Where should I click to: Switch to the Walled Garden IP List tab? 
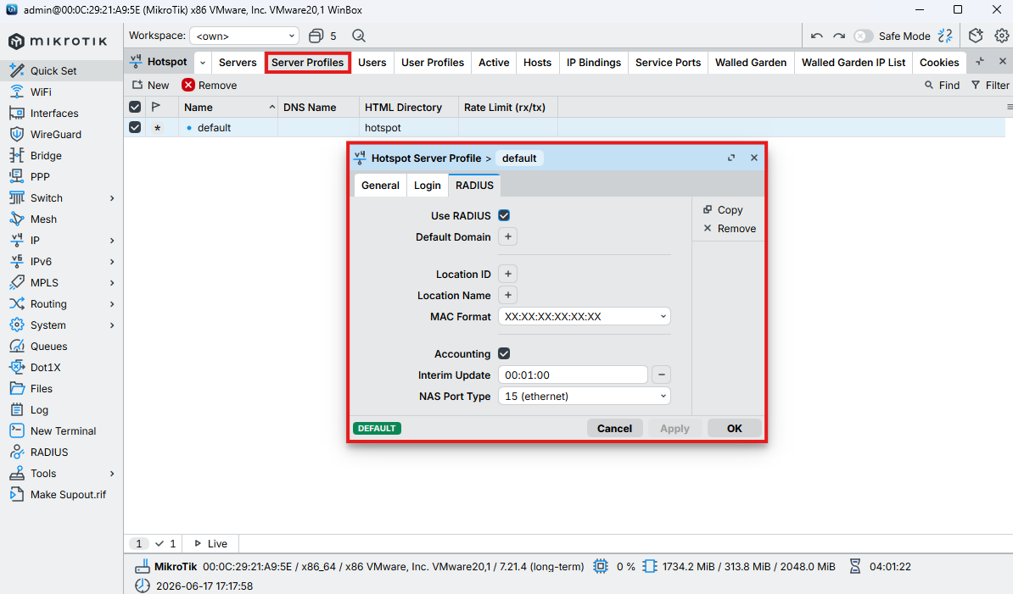(x=853, y=63)
